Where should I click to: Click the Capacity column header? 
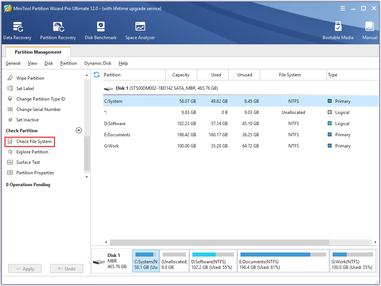coord(181,74)
